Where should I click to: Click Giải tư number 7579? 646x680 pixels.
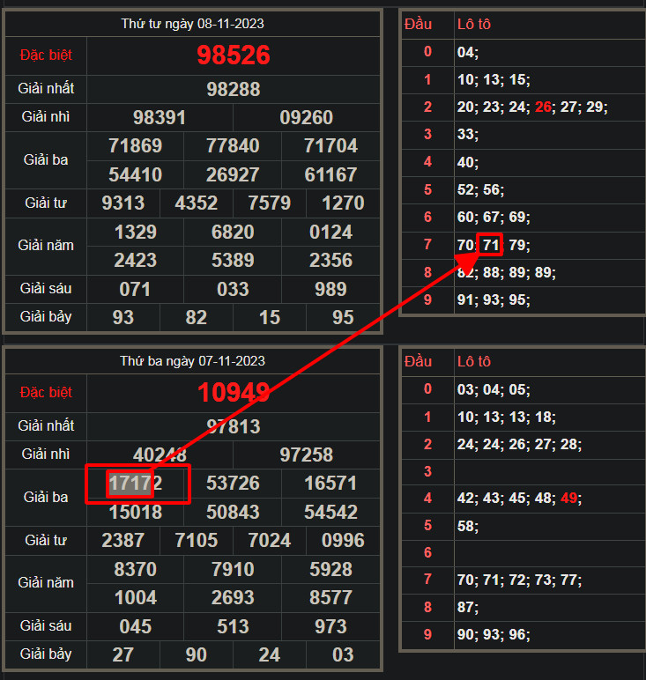point(270,203)
